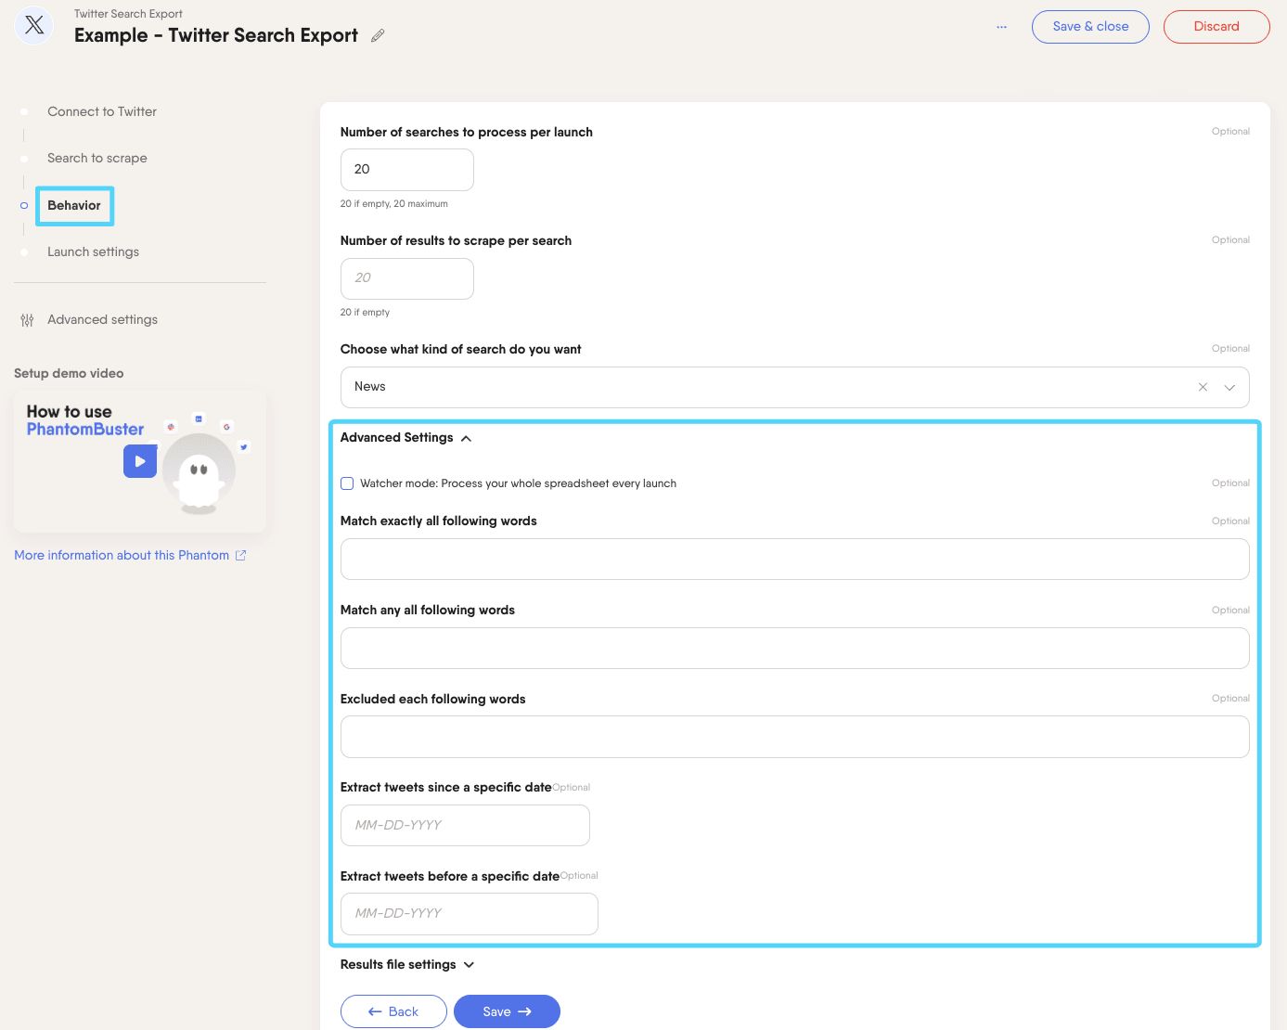Open the three-dots more options menu
Image resolution: width=1287 pixels, height=1030 pixels.
(1001, 27)
